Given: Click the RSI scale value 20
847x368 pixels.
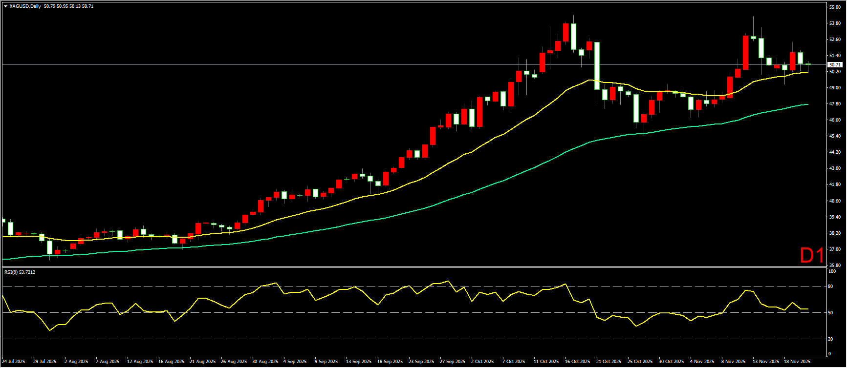Looking at the screenshot, I should (830, 339).
